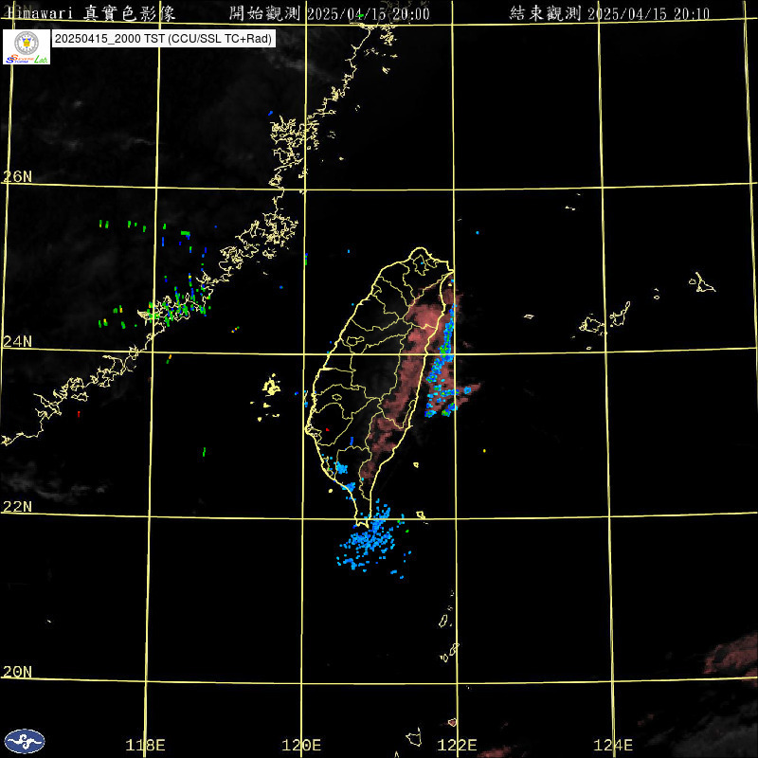Viewport: 758px width, 758px height.
Task: Click the small island outline northeast of 124E
Action: (x=703, y=282)
